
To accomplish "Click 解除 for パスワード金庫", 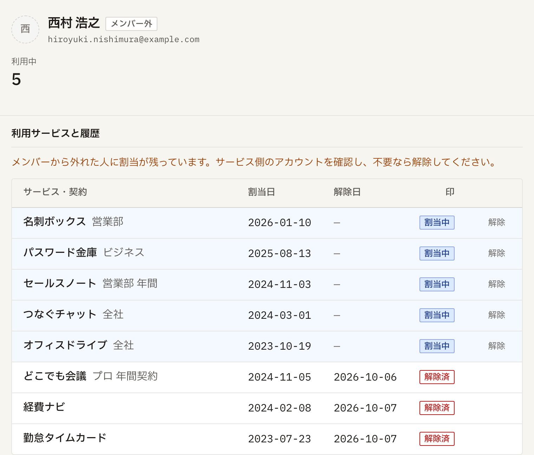I will [x=496, y=253].
